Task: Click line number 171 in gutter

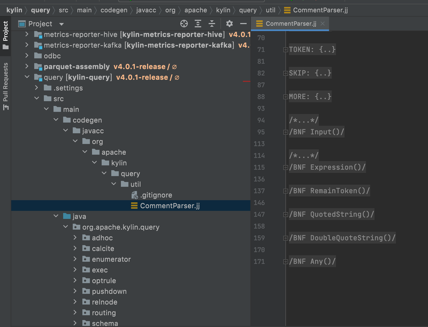Action: click(x=259, y=261)
